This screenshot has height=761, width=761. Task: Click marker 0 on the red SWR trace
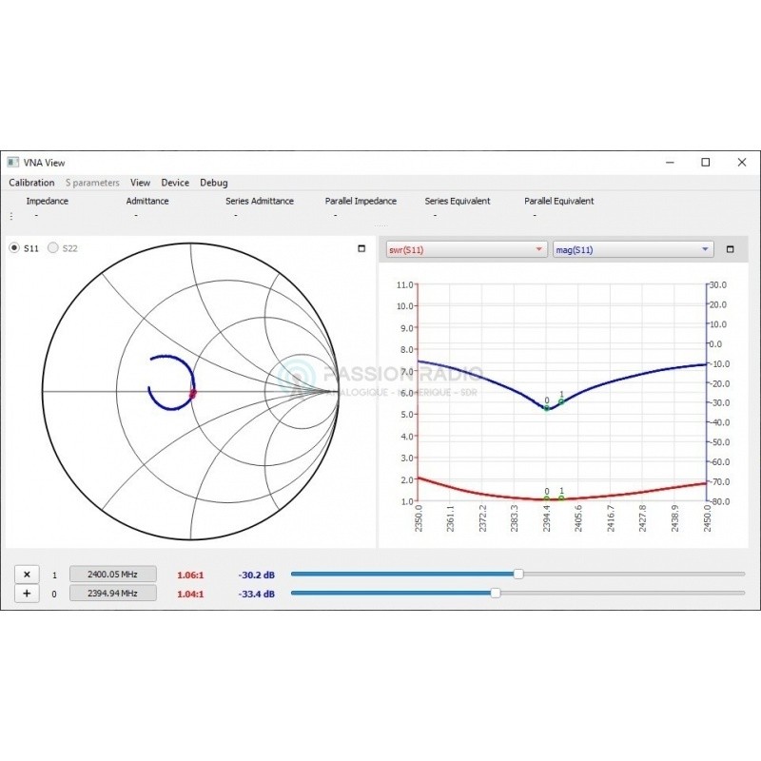point(547,498)
